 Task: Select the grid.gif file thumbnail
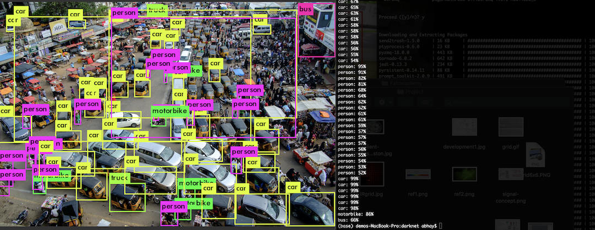point(511,127)
